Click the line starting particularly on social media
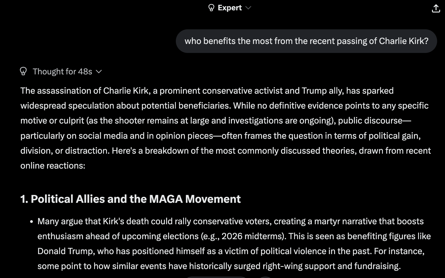 point(221,136)
